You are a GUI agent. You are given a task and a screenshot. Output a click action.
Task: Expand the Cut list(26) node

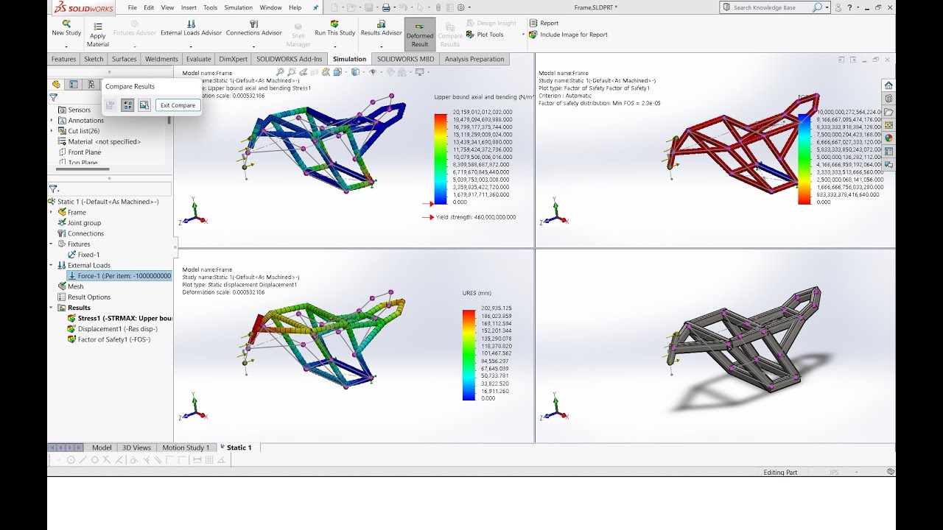click(52, 131)
